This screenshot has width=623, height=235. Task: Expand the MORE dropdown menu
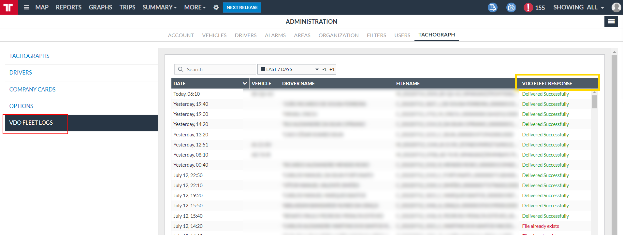(195, 7)
